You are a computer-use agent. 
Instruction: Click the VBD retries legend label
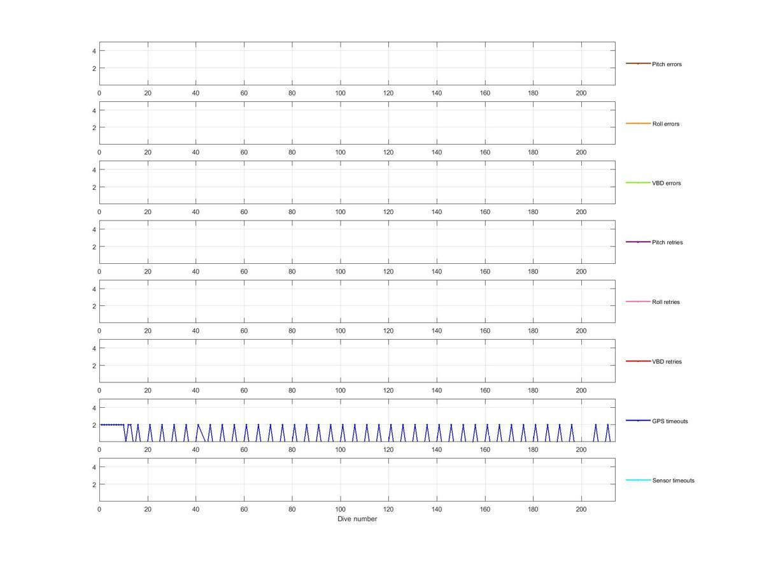(x=667, y=361)
